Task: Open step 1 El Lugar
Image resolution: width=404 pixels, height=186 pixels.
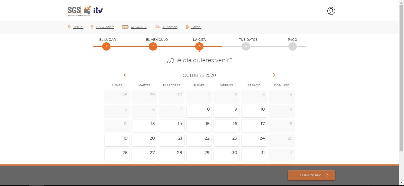Action: 106,46
